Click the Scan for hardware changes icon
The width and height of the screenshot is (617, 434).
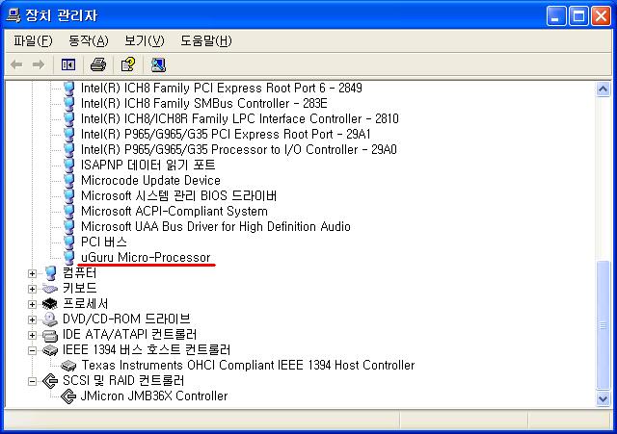(x=158, y=64)
